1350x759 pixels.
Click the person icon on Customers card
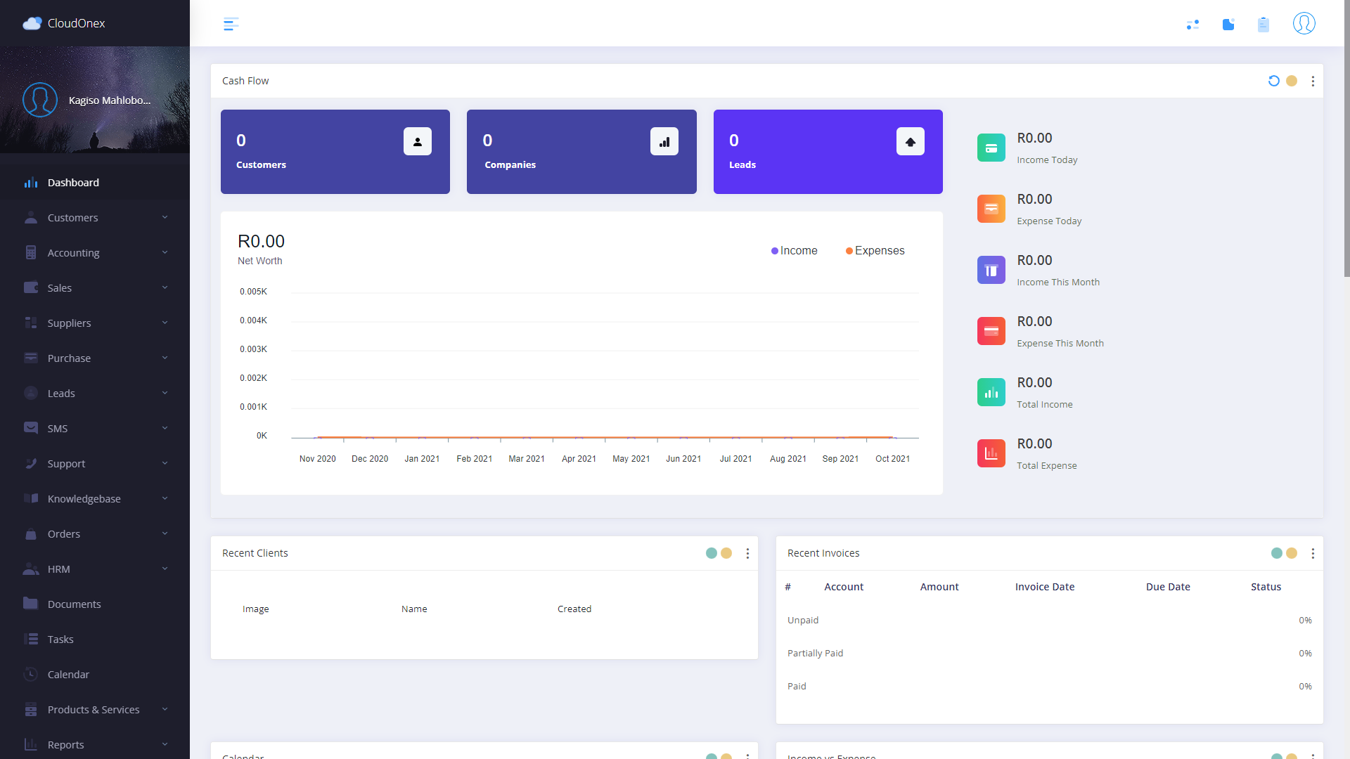(418, 141)
